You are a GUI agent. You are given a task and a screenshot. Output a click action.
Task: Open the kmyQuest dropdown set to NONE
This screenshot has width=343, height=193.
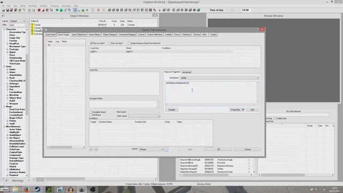coord(219,78)
